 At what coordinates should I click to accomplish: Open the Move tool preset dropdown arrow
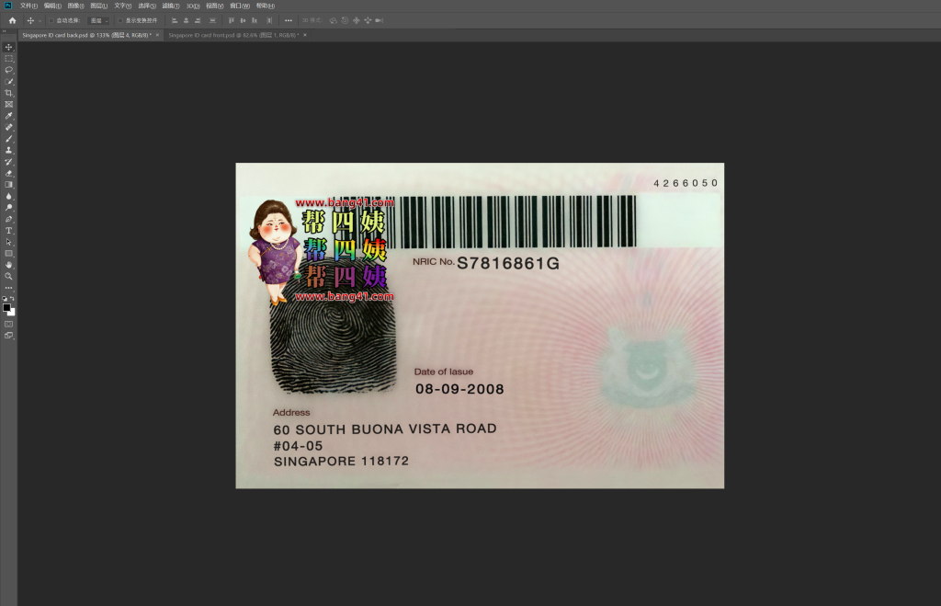(x=39, y=19)
